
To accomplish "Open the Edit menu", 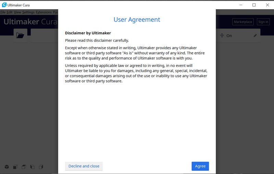I will (10, 12).
